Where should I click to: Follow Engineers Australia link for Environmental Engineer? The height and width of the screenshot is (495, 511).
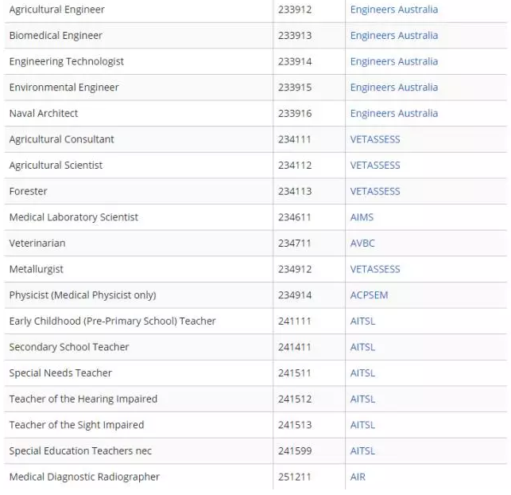(393, 88)
